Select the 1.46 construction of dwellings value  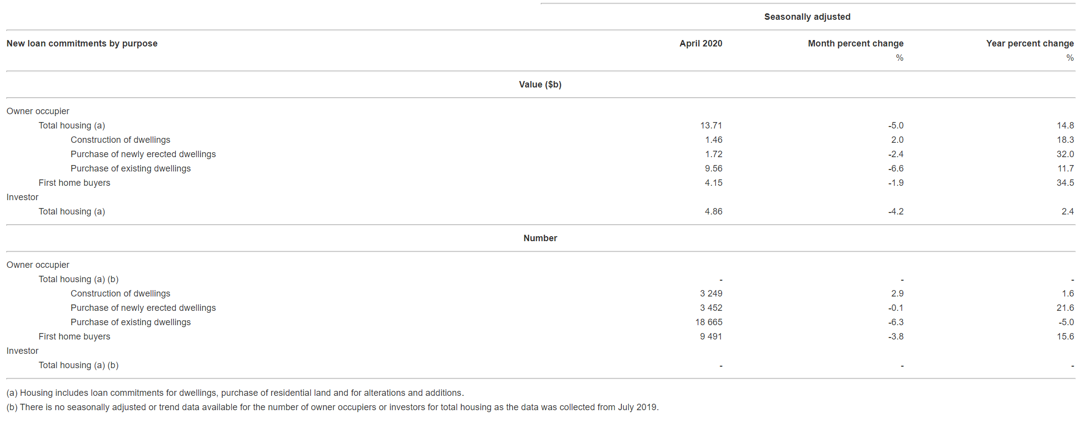coord(713,140)
